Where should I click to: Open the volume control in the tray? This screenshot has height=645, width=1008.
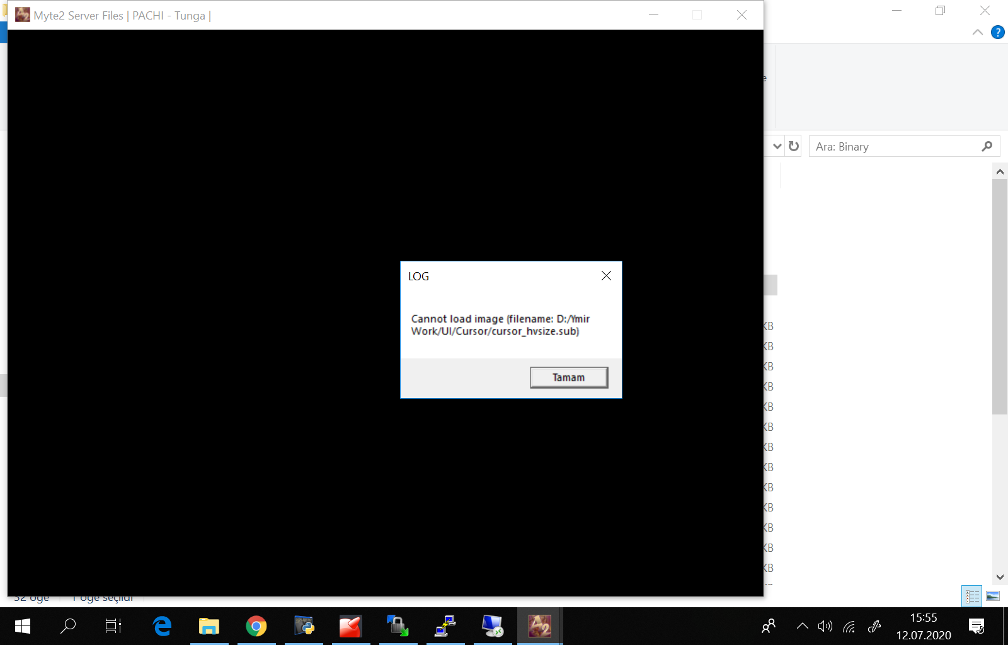coord(825,626)
